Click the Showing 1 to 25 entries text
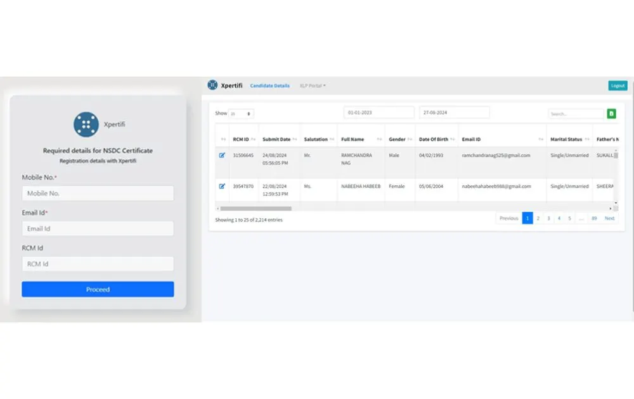 pos(249,220)
